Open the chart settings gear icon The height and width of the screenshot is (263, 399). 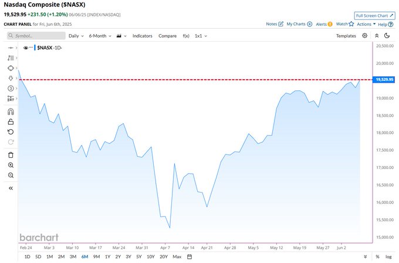(364, 36)
